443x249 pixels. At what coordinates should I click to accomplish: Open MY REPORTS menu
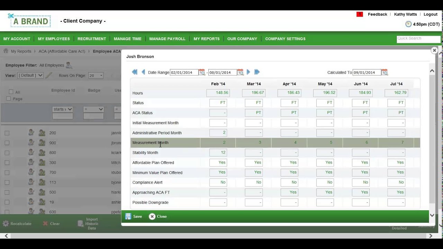[x=206, y=39]
